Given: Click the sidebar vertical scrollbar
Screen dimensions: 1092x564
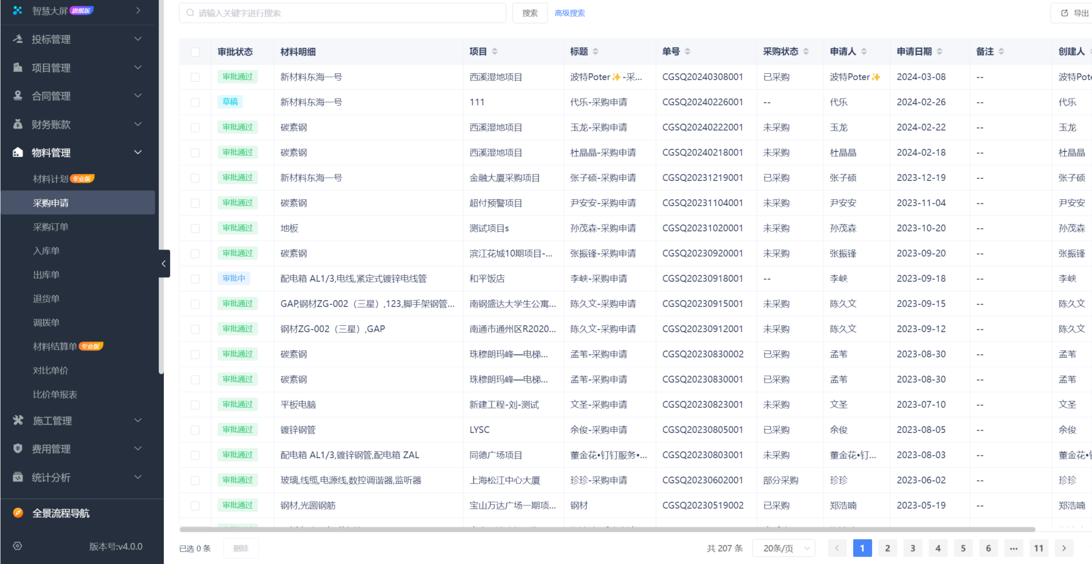Looking at the screenshot, I should (x=161, y=187).
